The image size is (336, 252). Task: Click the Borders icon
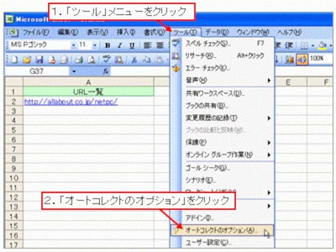point(304,45)
